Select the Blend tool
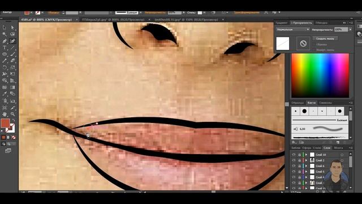This screenshot has width=362, height=204. click(x=12, y=93)
